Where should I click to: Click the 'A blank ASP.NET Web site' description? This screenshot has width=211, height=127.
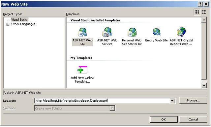coord(22,93)
